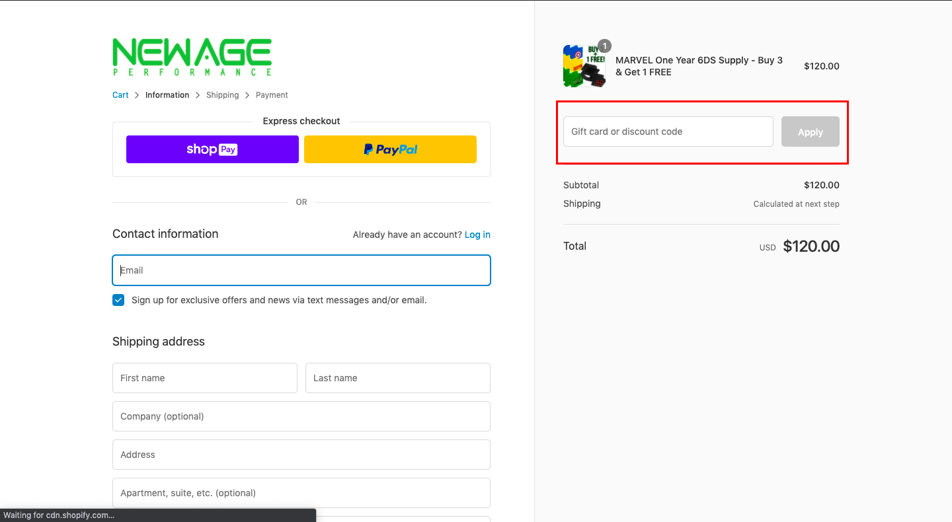Select the 'Calculated at next step' shipping text
This screenshot has width=952, height=522.
[797, 204]
